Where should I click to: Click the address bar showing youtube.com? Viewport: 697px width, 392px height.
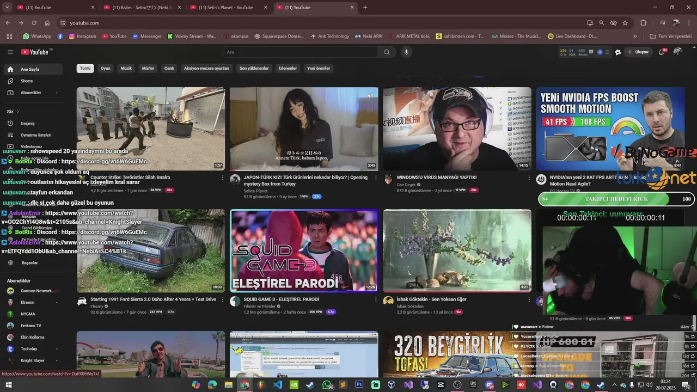321,23
